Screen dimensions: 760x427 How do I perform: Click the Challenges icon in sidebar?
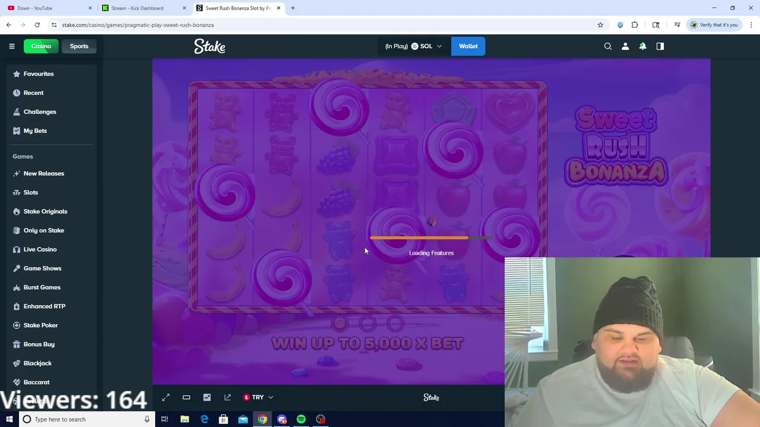point(17,111)
